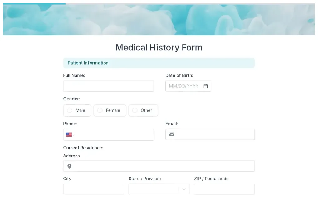
Task: Focus the Date of Birth input
Action: tap(184, 86)
